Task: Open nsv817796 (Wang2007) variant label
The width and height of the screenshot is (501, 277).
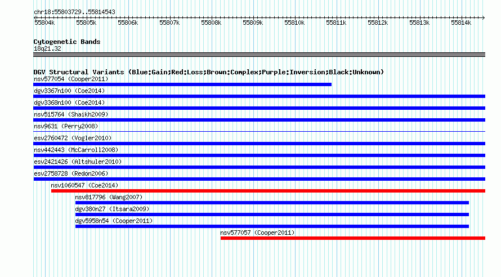Action: (109, 197)
